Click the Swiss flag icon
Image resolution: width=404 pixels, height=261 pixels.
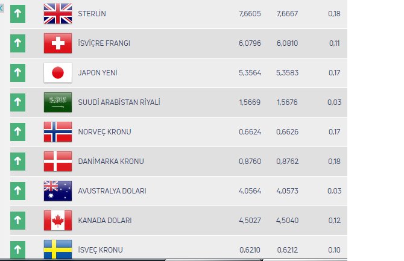[58, 43]
